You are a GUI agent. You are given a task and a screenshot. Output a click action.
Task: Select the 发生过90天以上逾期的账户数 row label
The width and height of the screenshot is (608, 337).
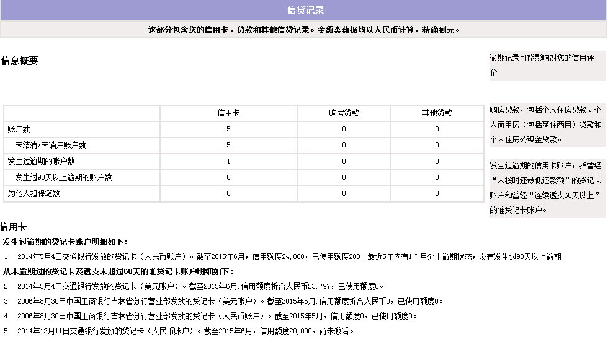pos(63,177)
